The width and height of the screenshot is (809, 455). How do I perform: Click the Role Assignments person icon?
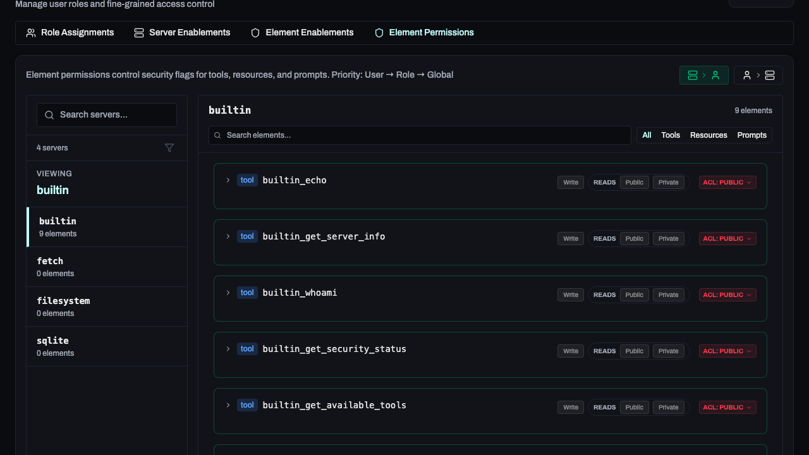31,32
